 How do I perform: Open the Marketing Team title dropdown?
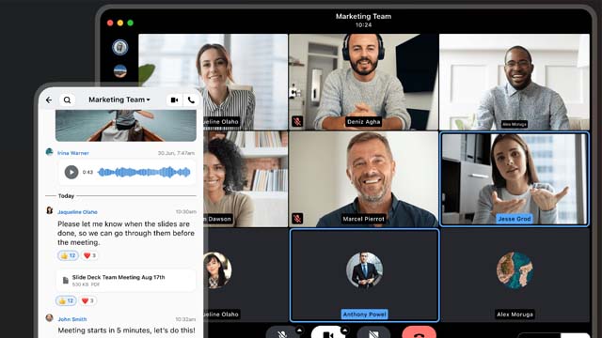[119, 100]
